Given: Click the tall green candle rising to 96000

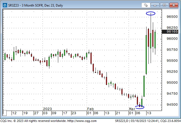Looking at the screenshot, I should (146, 54).
